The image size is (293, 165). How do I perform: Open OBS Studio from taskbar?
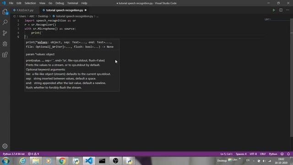point(115,161)
